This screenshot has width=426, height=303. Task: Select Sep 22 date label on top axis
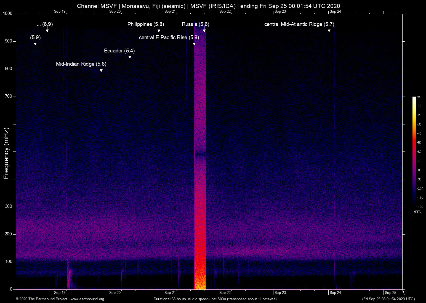tap(225, 11)
